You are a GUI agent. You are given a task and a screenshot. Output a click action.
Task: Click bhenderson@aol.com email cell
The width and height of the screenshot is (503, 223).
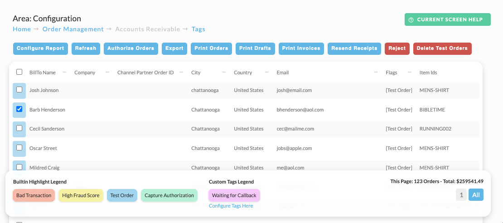[x=300, y=110]
